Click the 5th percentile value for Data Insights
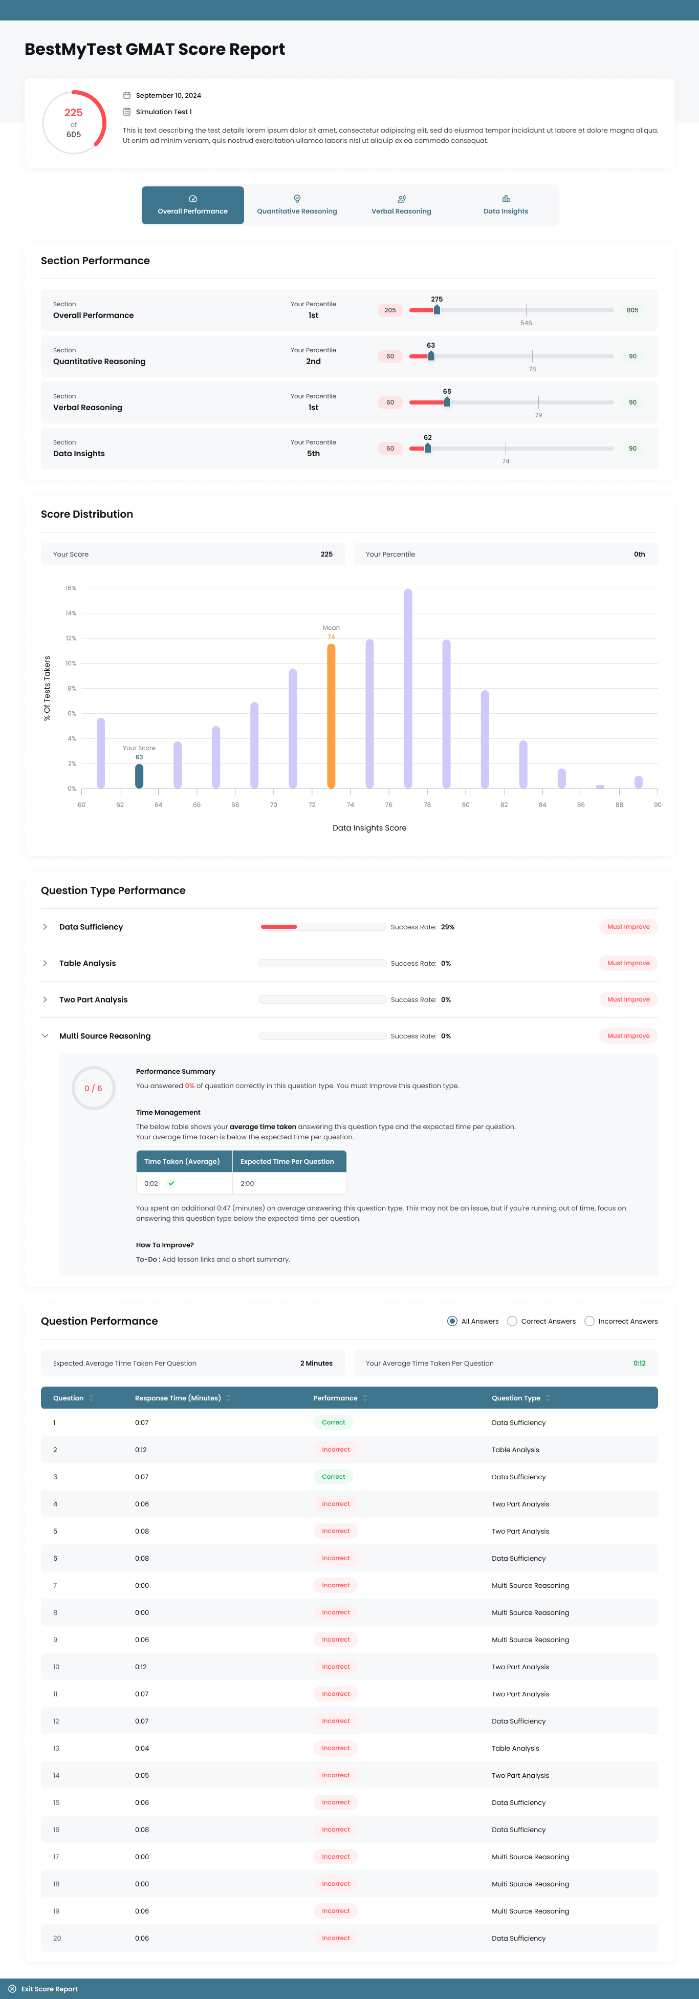The image size is (699, 1999). [314, 453]
